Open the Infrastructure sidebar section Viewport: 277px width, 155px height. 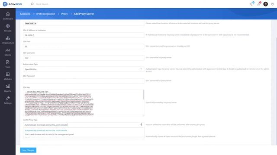8,40
